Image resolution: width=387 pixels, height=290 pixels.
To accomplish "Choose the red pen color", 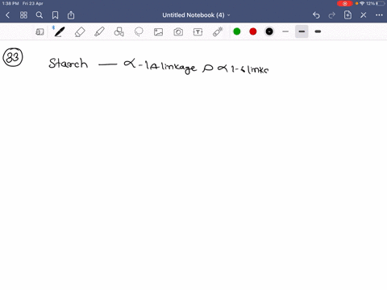I will click(253, 31).
